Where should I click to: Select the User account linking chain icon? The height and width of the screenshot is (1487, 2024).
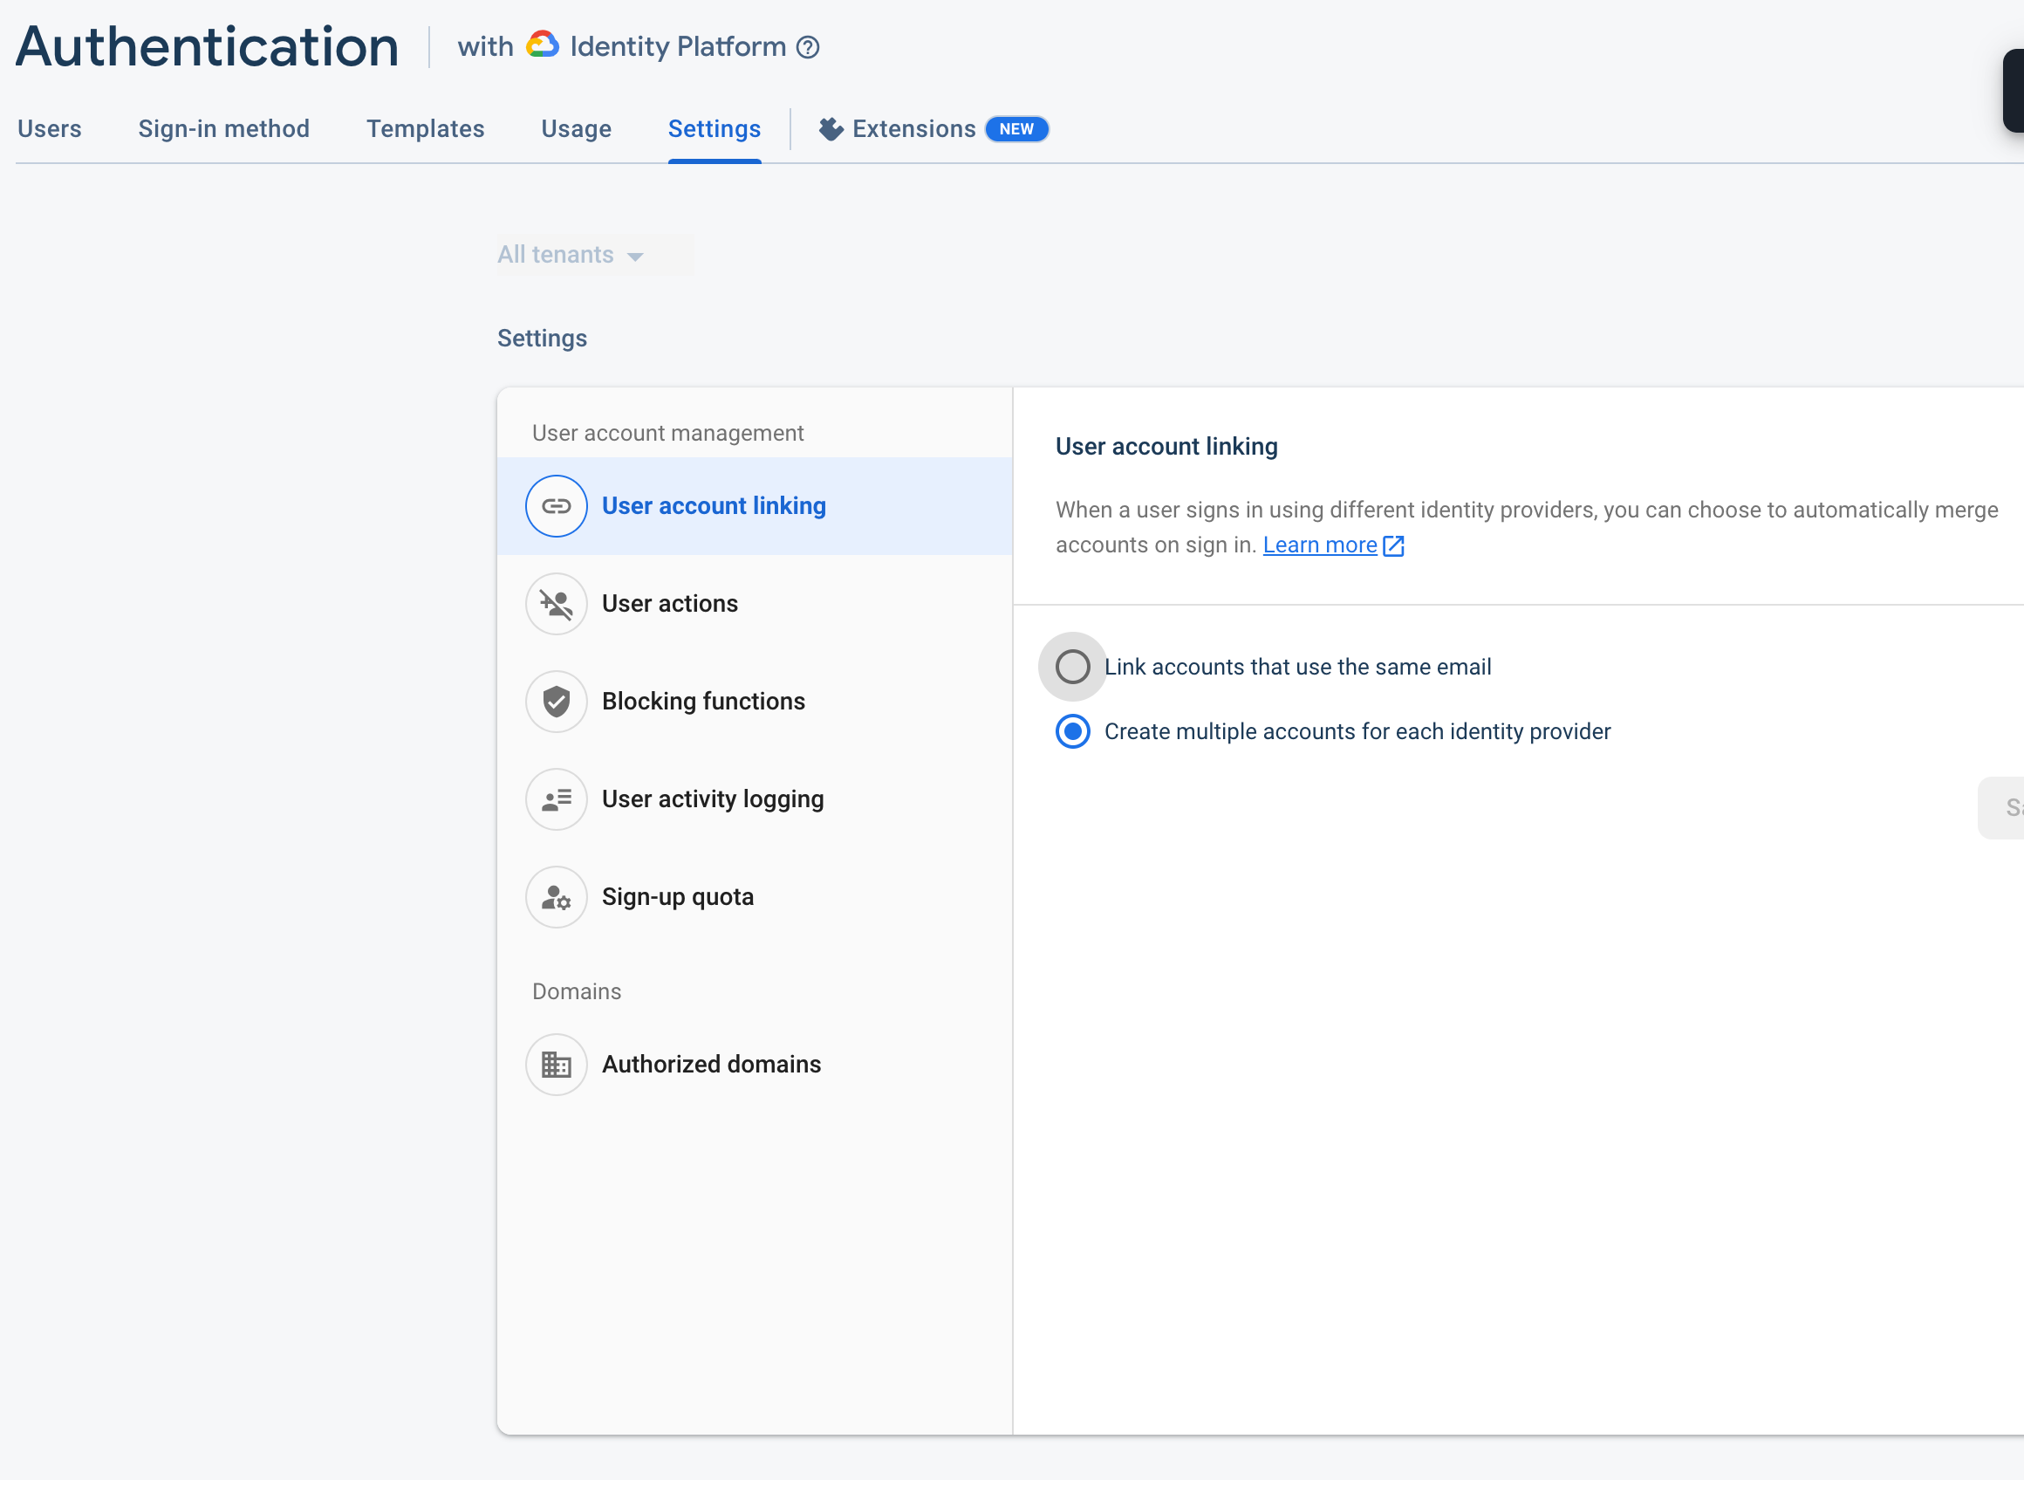pos(555,506)
